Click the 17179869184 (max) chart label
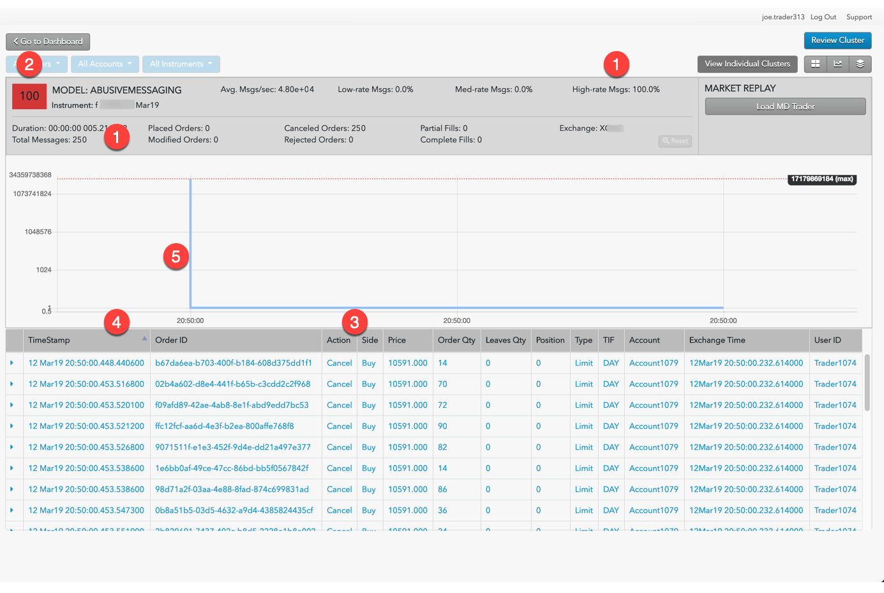 pyautogui.click(x=822, y=179)
